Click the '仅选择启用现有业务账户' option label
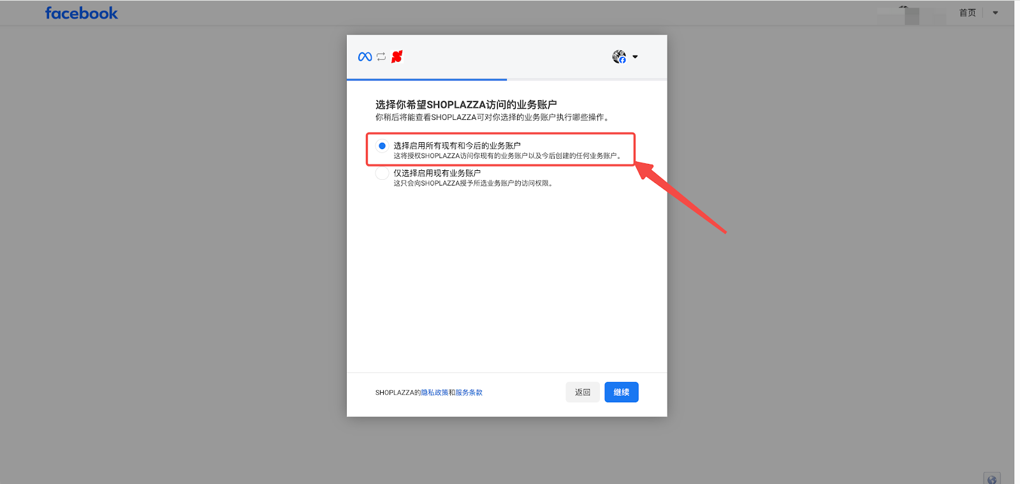 pos(437,173)
